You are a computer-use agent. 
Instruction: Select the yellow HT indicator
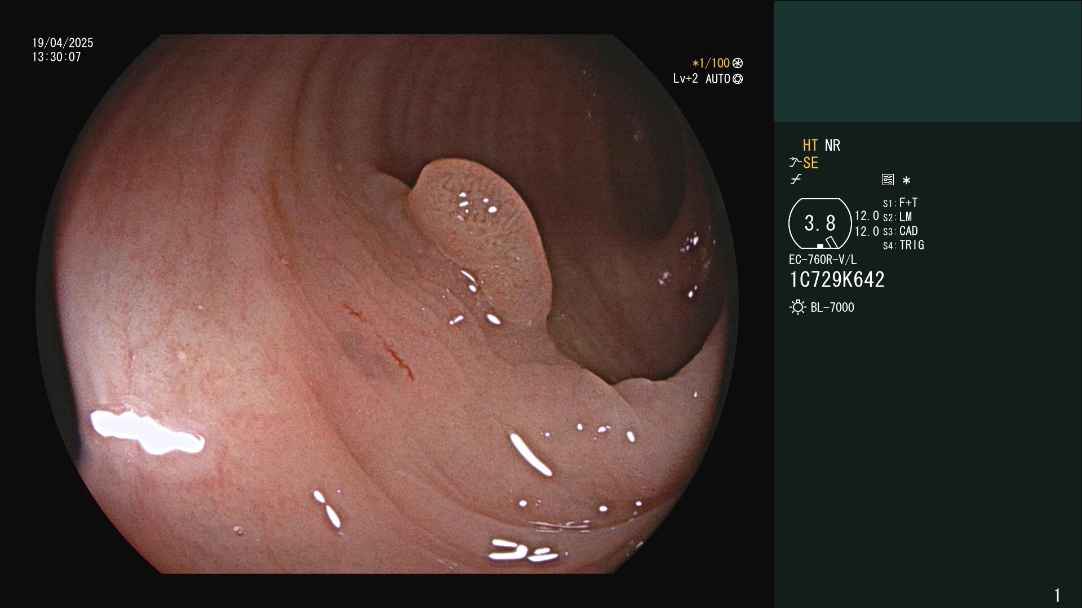(810, 146)
